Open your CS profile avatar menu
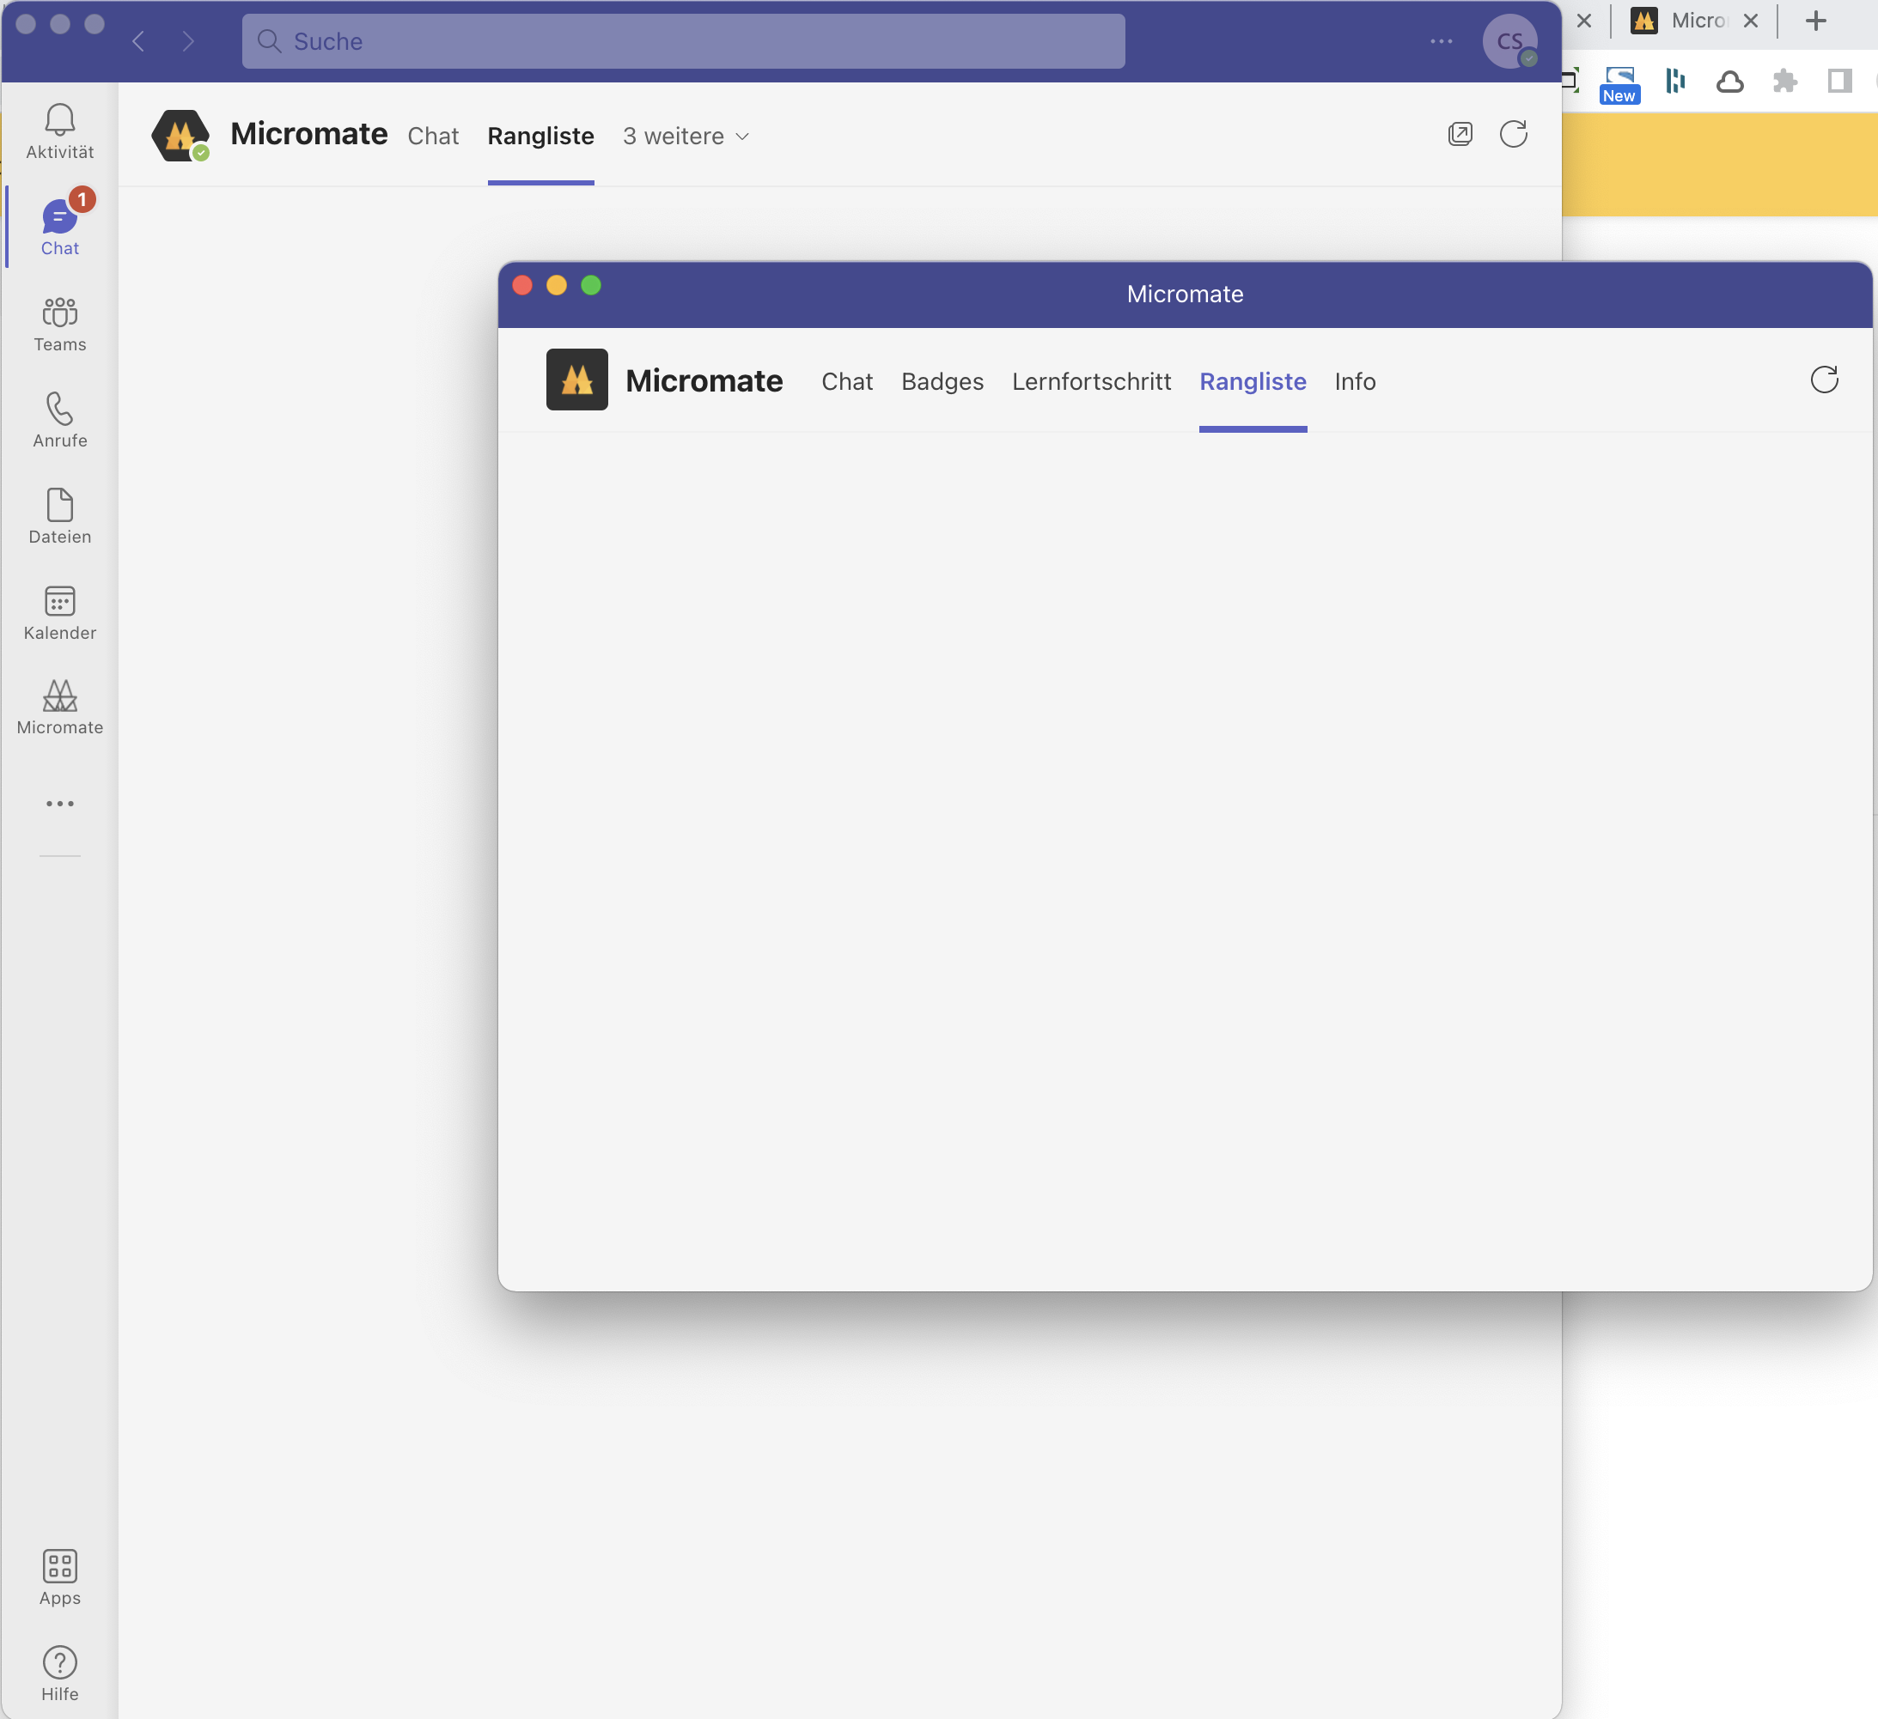Viewport: 1878px width, 1719px height. coord(1509,41)
